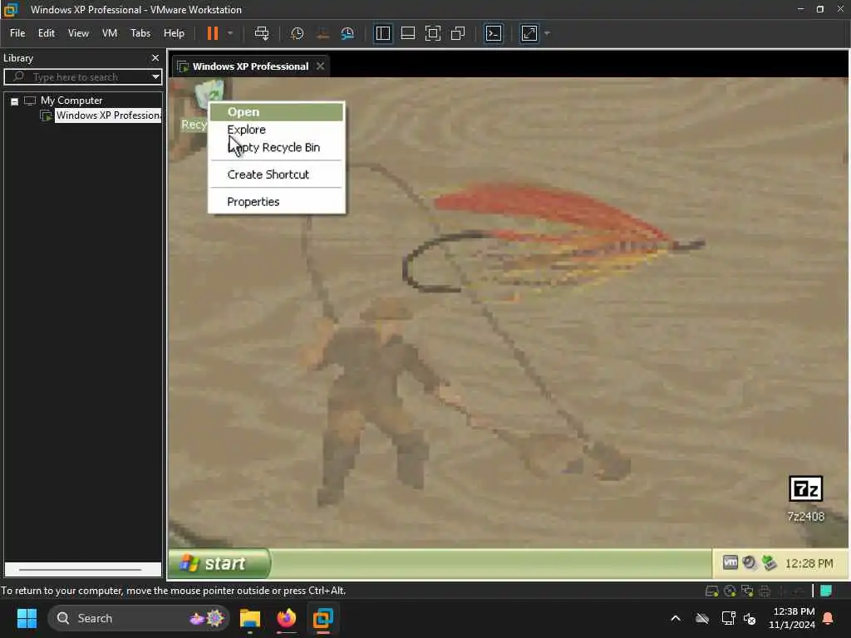Toggle the console view terminal icon
851x638 pixels.
tap(494, 33)
